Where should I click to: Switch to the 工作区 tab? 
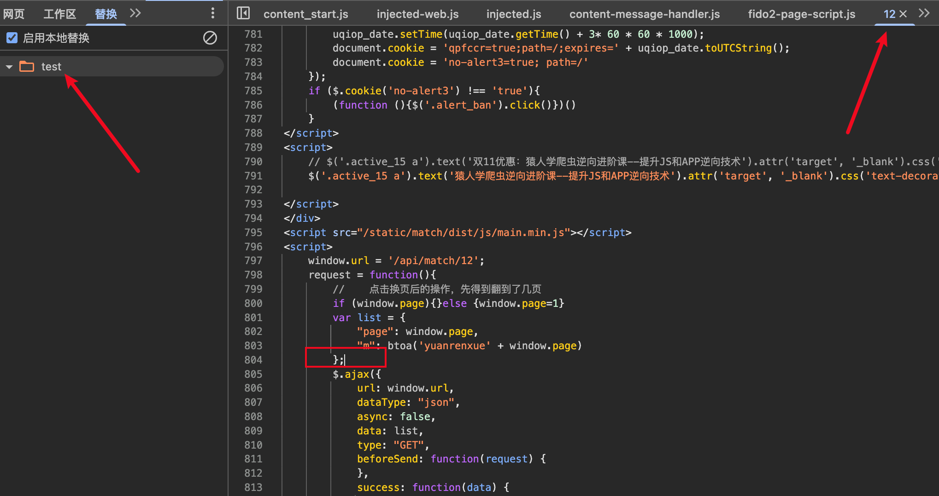tap(59, 14)
